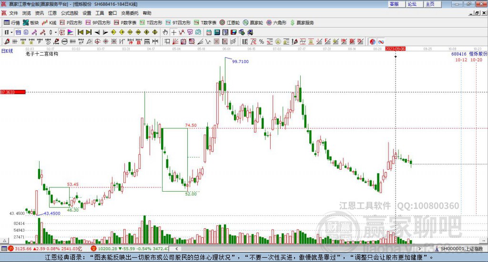
Task: Open the 帮助 menu
Action: (147, 13)
